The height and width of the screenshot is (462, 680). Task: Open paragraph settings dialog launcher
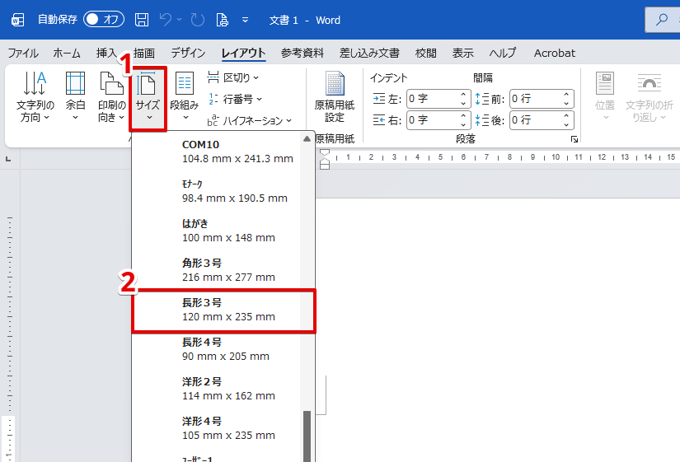click(x=574, y=140)
